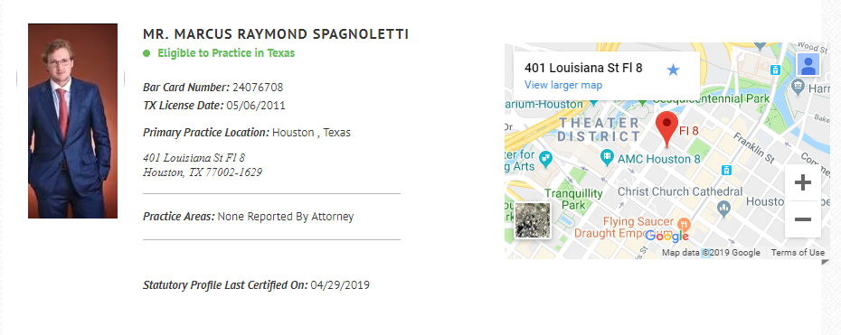Zoom out on the map
Screen dimensions: 841x335
coord(802,219)
